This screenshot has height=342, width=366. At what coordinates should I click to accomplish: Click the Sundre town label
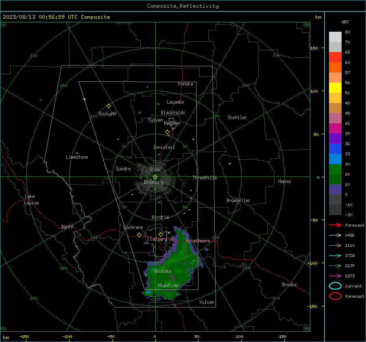coord(123,168)
